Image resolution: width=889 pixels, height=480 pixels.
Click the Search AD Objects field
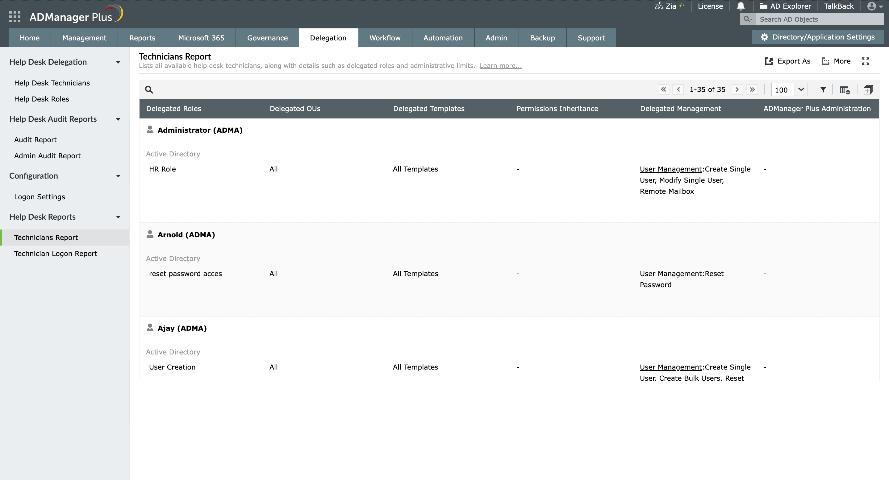pos(819,19)
